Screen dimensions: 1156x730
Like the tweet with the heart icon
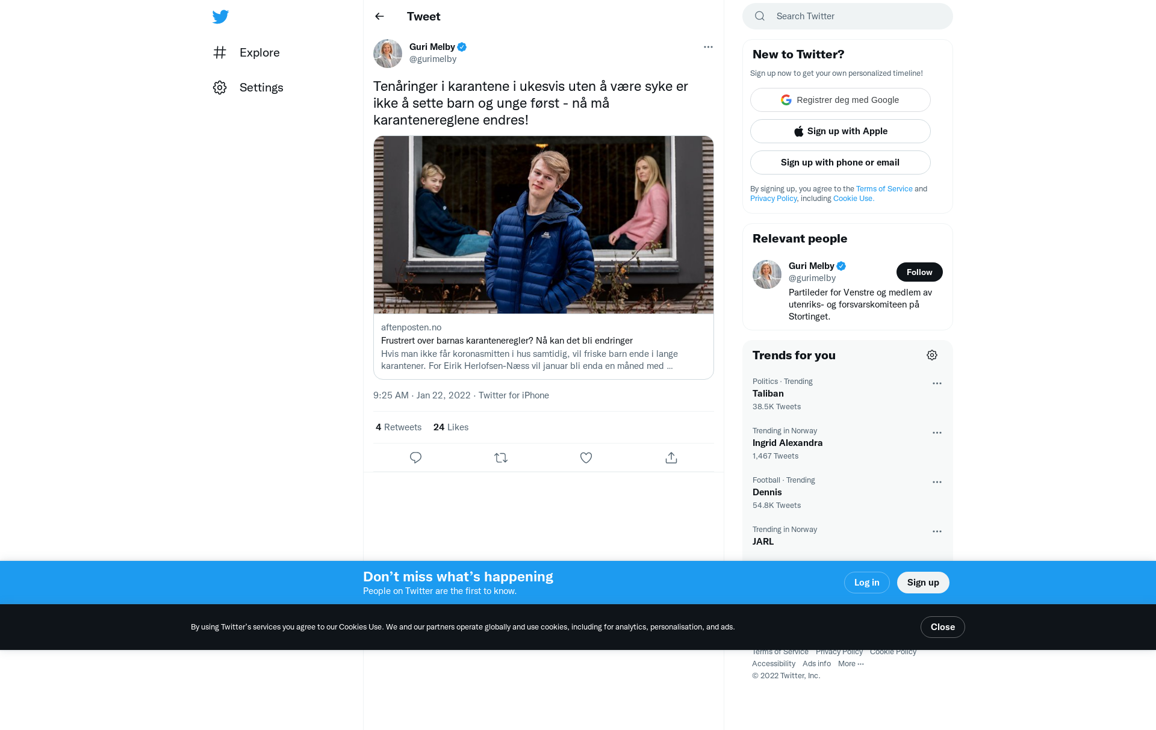click(586, 457)
